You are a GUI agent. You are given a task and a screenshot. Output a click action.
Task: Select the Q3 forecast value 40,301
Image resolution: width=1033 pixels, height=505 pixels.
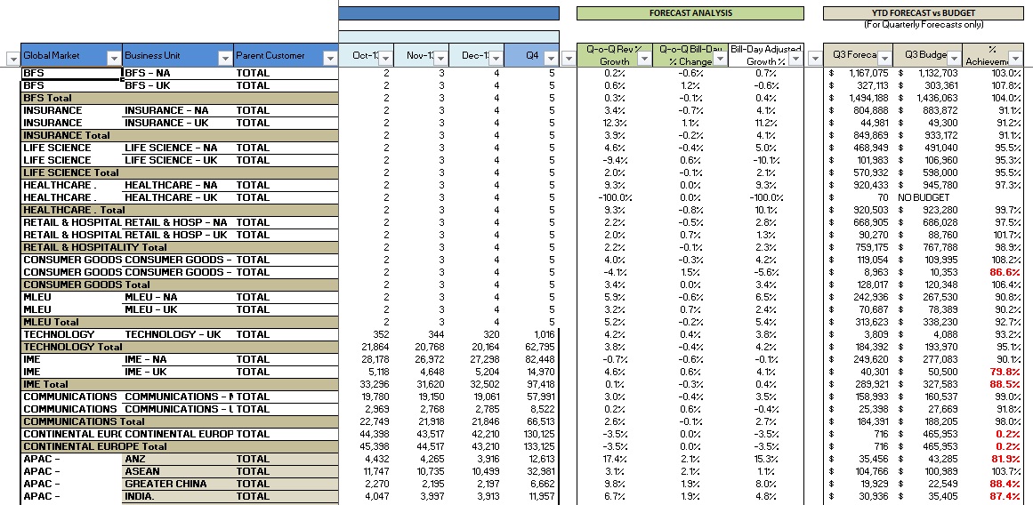click(x=859, y=372)
